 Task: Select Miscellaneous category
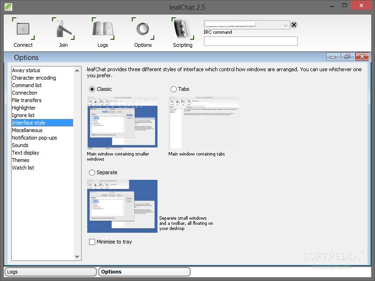click(x=42, y=130)
